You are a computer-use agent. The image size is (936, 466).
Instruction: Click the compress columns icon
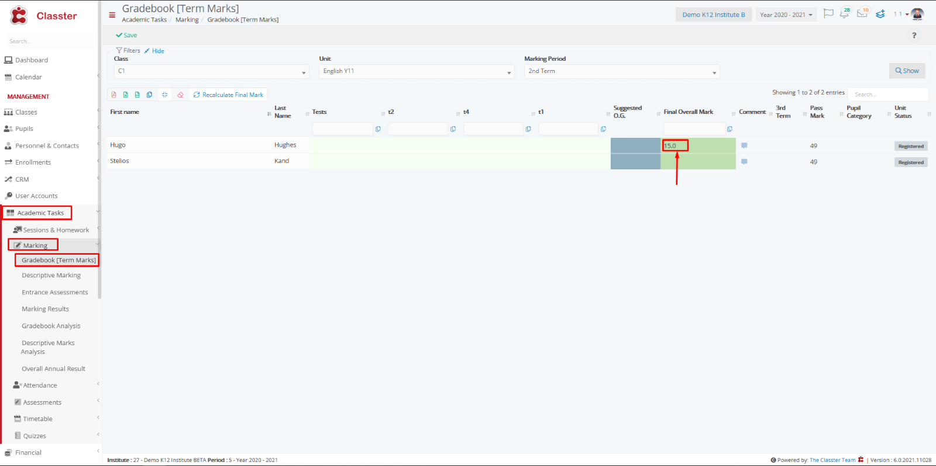pyautogui.click(x=164, y=95)
